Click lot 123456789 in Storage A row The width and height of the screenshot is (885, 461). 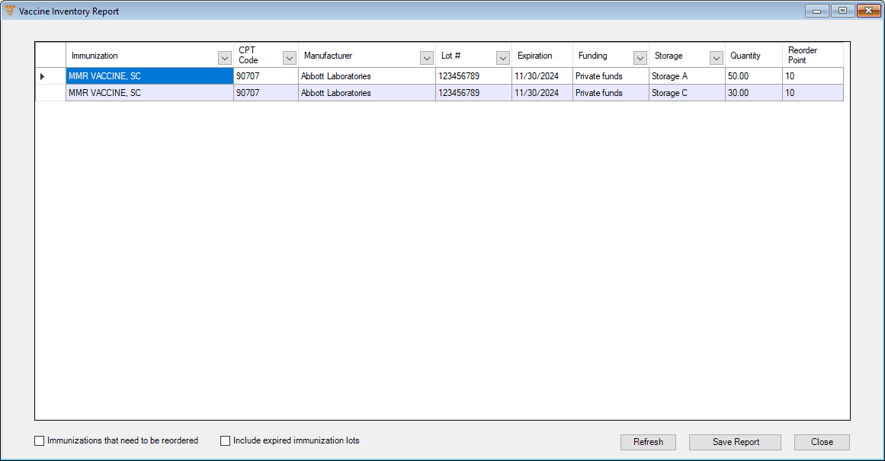(473, 76)
